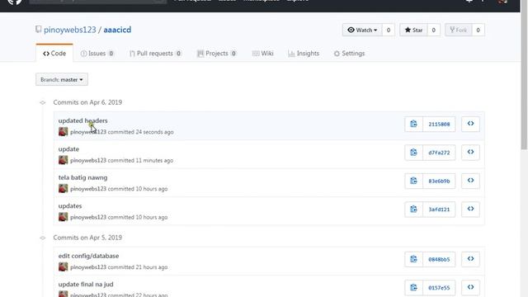The width and height of the screenshot is (528, 297).
Task: Open the repository Settings tab
Action: coord(349,53)
